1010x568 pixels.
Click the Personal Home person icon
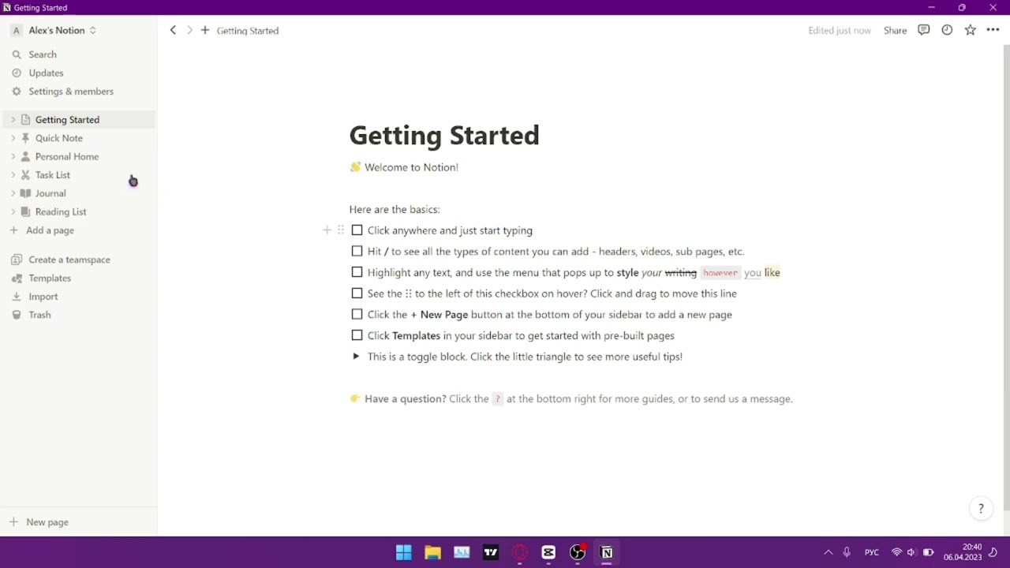(x=25, y=156)
